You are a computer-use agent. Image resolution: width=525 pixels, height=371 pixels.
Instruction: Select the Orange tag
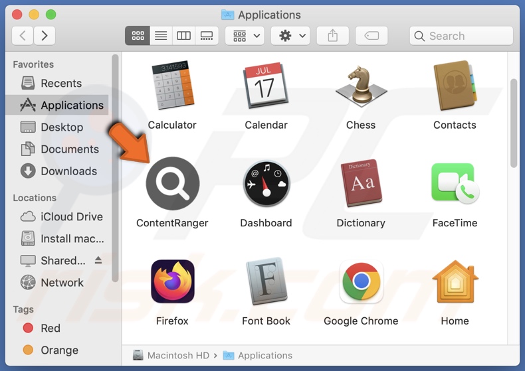click(x=57, y=350)
